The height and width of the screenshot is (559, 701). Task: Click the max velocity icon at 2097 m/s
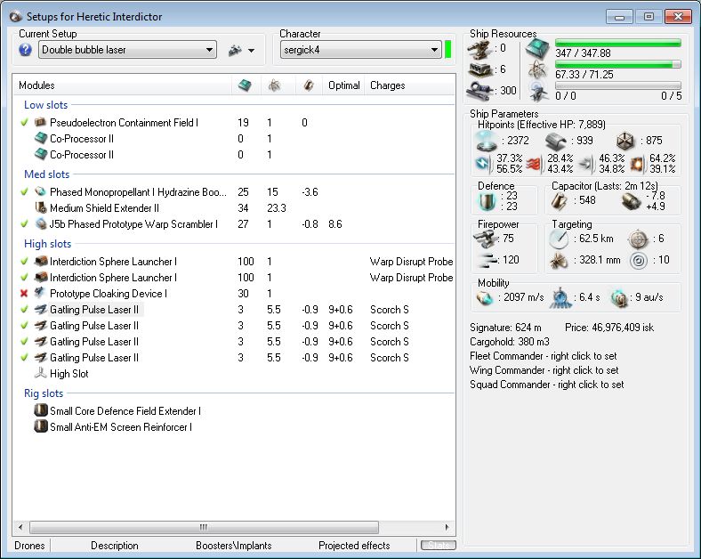485,297
